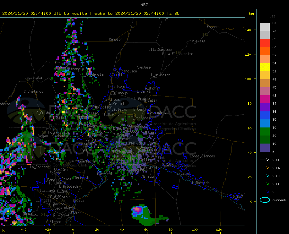Viewport: 289px width, 234px height.
Task: Click the 'current' legend label
Action: 279,200
